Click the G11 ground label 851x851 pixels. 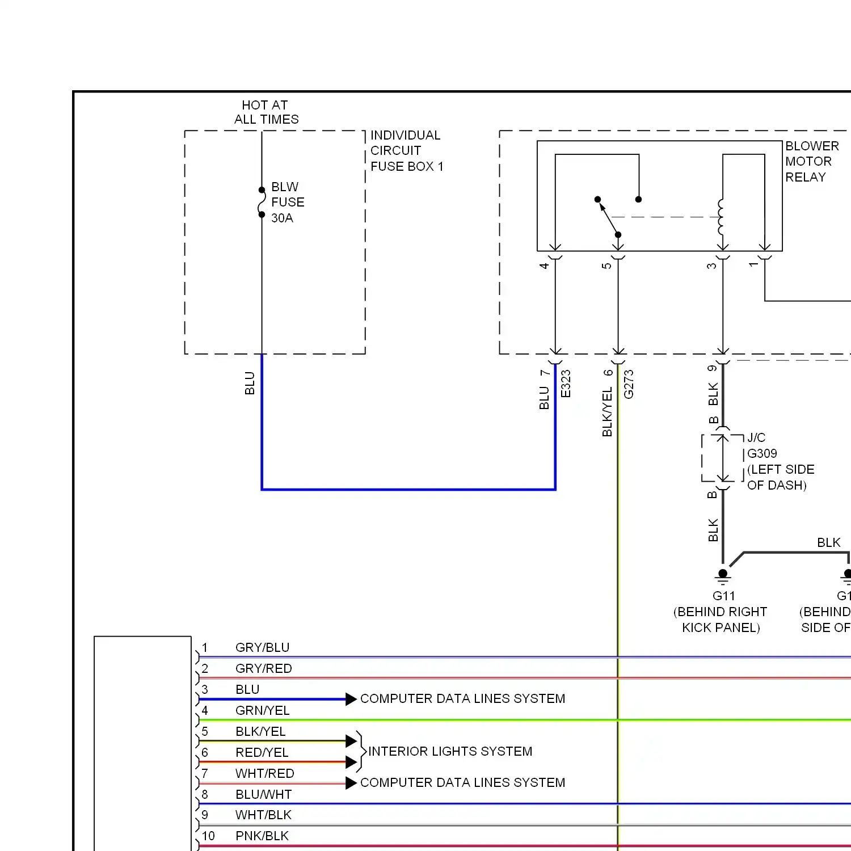click(x=724, y=596)
